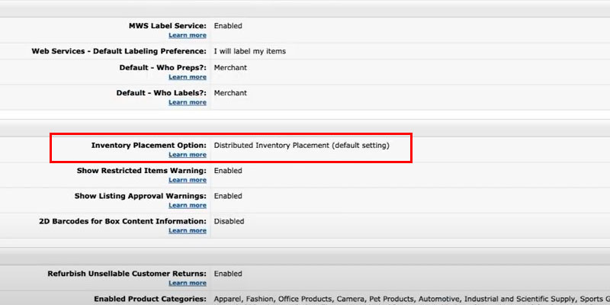Screen dimensions: 610x305
Task: Select the "I will label my items" value
Action: 249,51
